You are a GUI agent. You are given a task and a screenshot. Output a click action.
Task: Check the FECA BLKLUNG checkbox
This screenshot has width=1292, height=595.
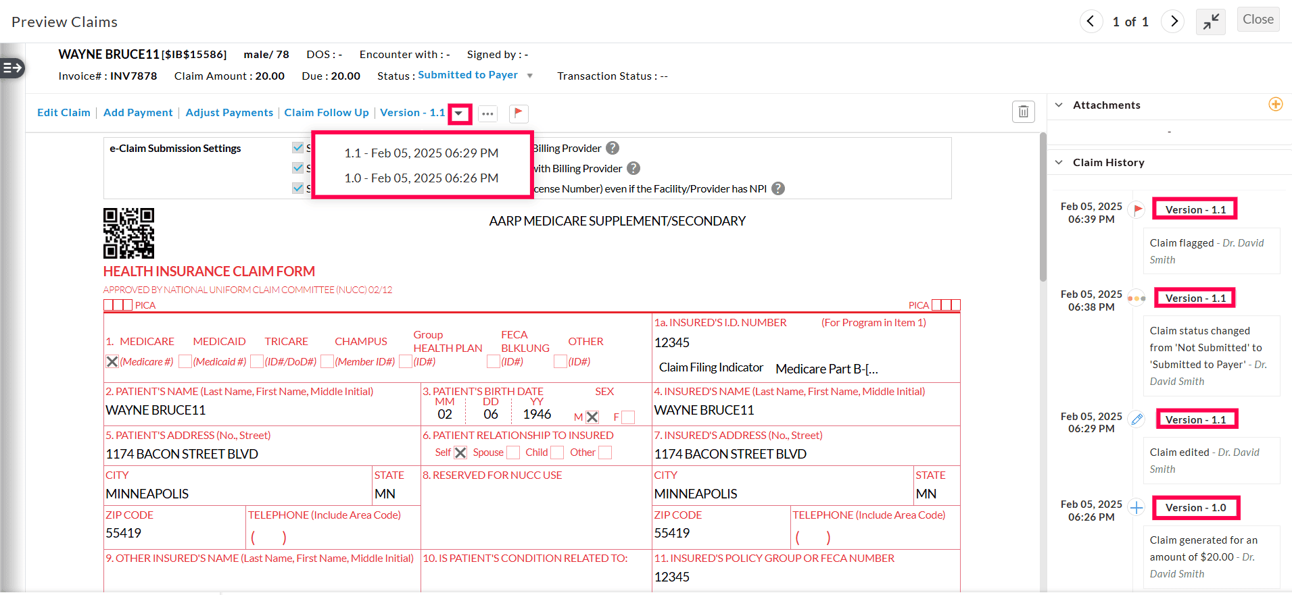pyautogui.click(x=494, y=362)
